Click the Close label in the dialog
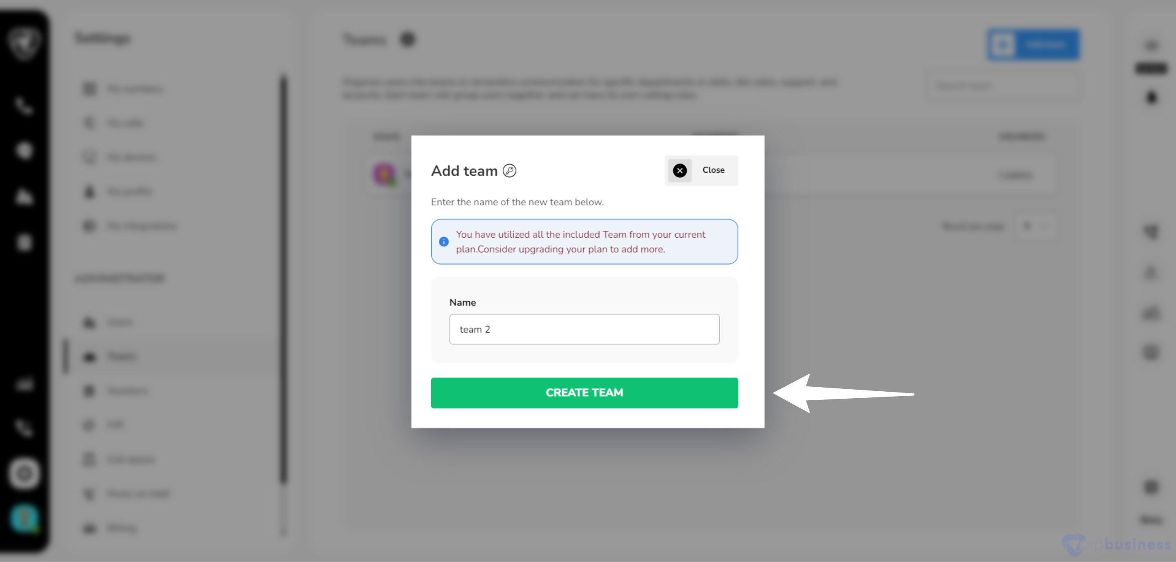The height and width of the screenshot is (562, 1176). click(x=713, y=170)
